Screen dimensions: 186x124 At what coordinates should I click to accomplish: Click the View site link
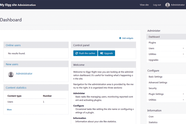tap(144, 5)
